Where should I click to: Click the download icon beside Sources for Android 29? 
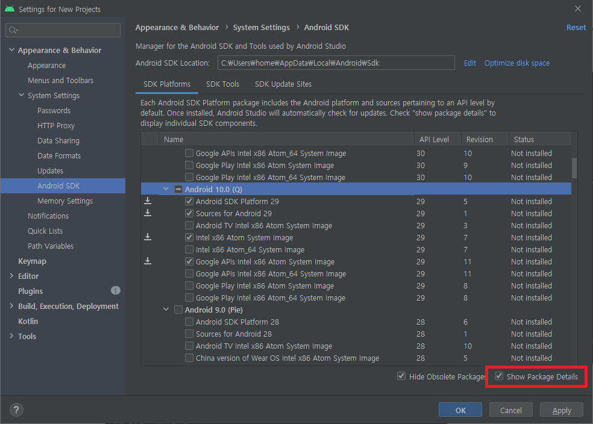point(148,213)
